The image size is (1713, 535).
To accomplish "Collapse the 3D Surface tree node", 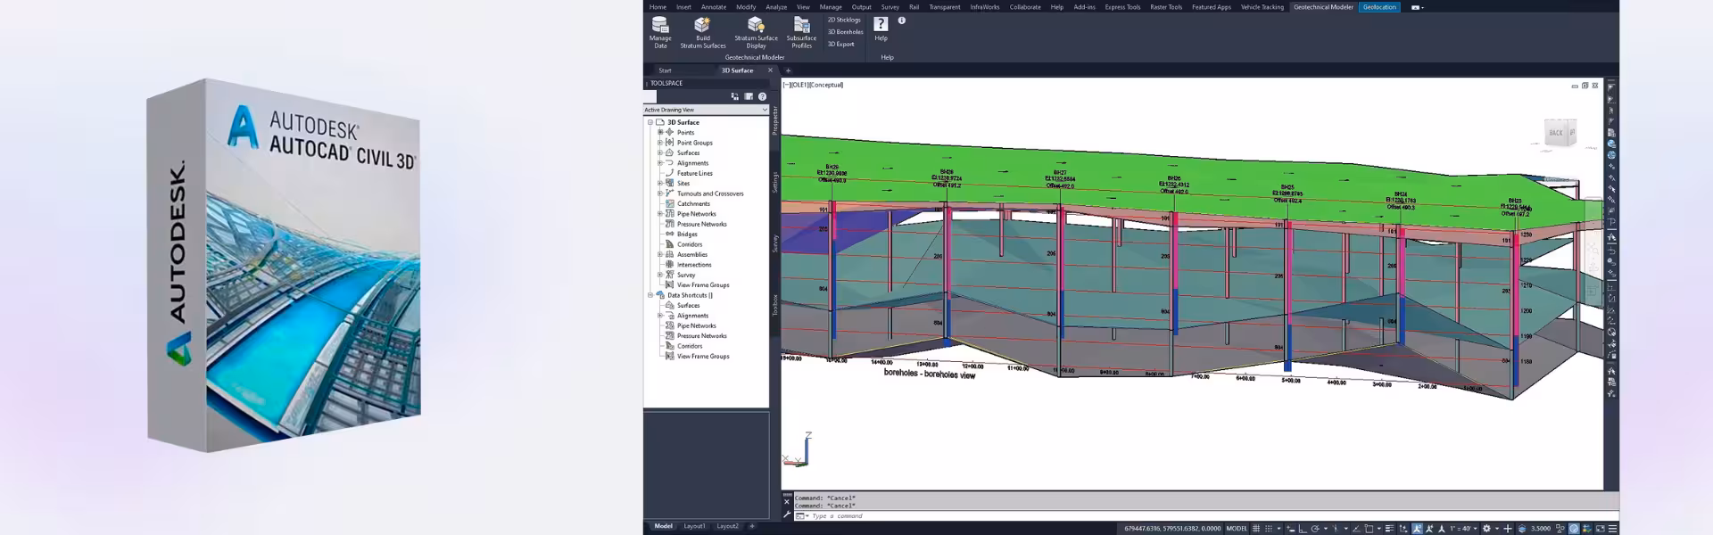I will pyautogui.click(x=650, y=122).
